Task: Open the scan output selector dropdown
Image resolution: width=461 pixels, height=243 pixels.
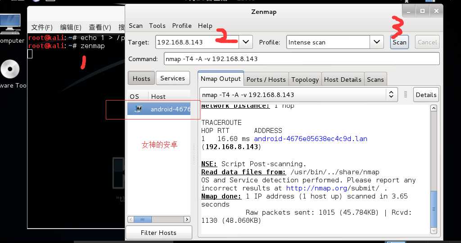Action: (299, 94)
